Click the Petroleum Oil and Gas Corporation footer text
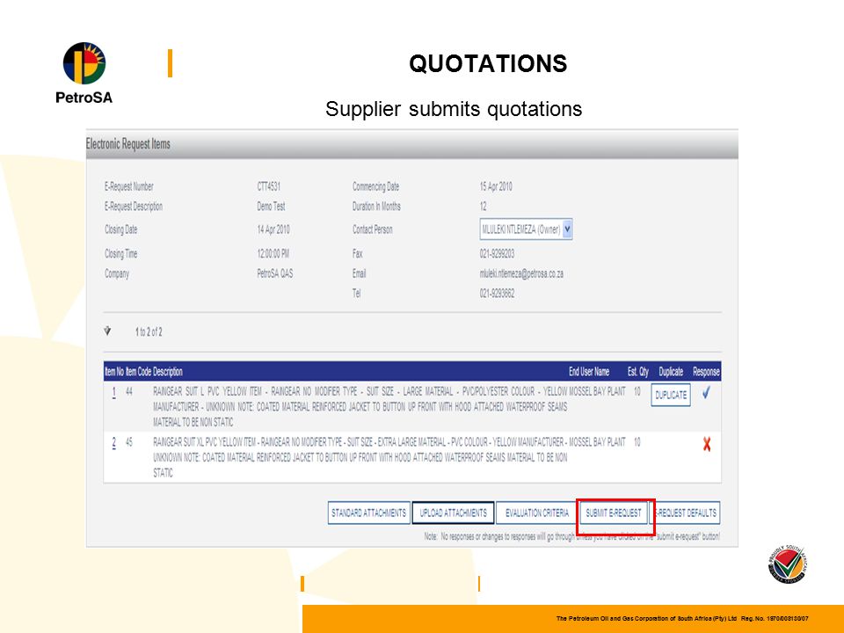 pos(682,618)
